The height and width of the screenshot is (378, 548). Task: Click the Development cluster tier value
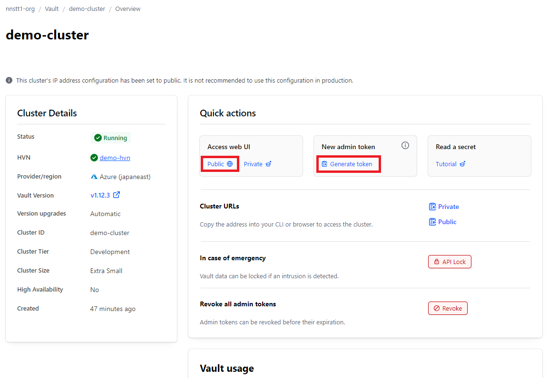point(110,252)
